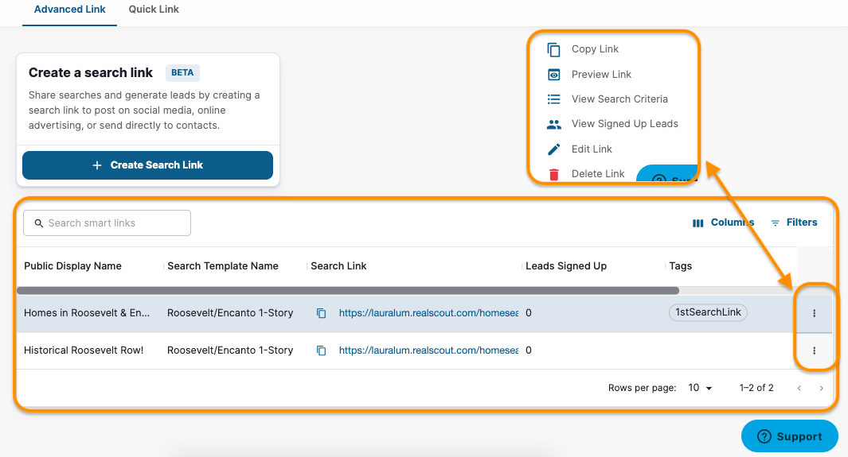The width and height of the screenshot is (848, 457).
Task: Go to the next page of results
Action: point(821,389)
